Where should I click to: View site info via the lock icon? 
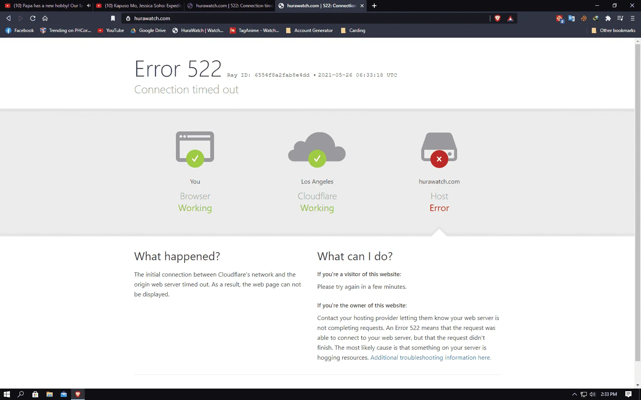point(128,18)
